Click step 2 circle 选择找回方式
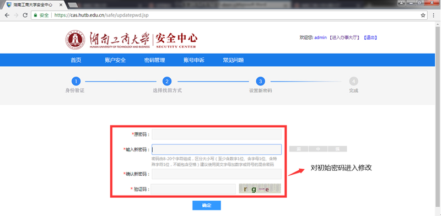This screenshot has height=216, width=441. coord(167,82)
